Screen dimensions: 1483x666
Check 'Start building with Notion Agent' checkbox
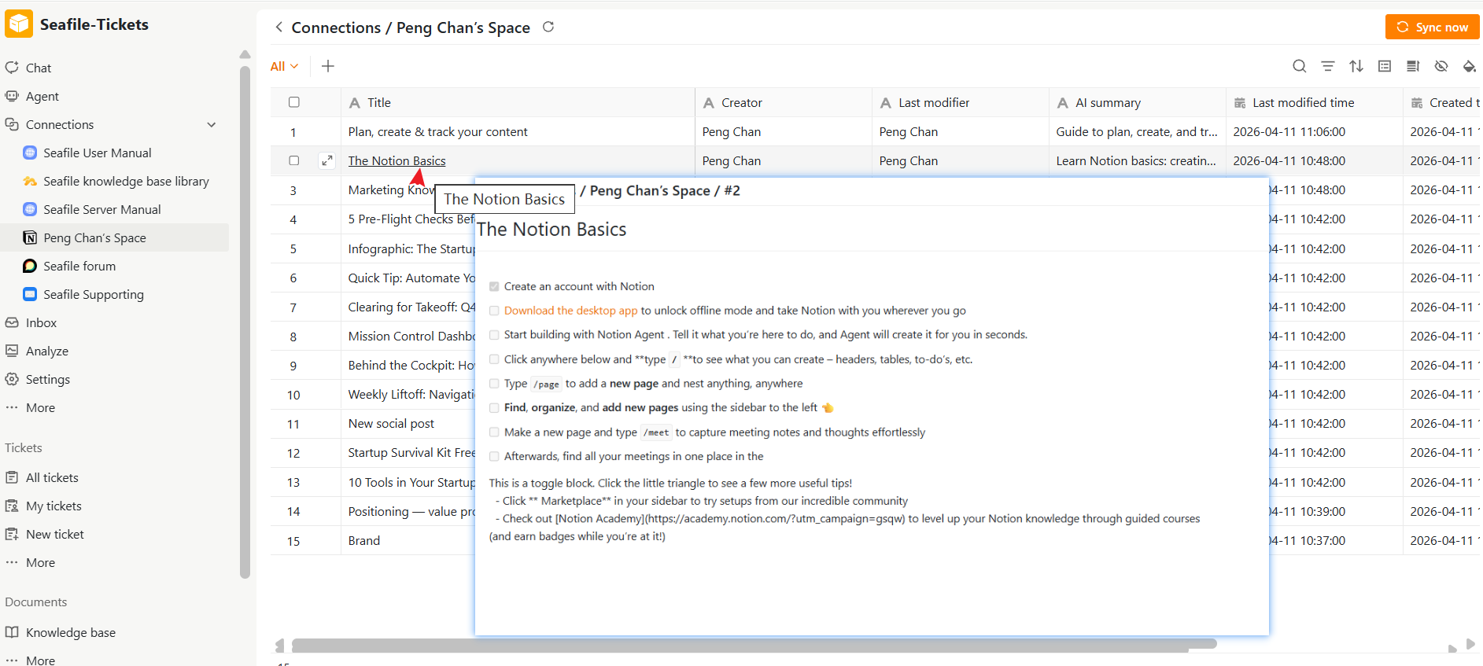pos(494,335)
